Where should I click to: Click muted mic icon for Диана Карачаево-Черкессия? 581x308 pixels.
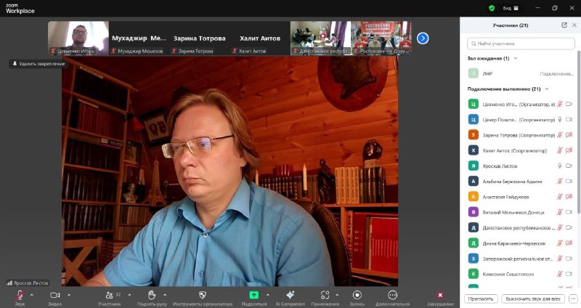[x=559, y=243]
